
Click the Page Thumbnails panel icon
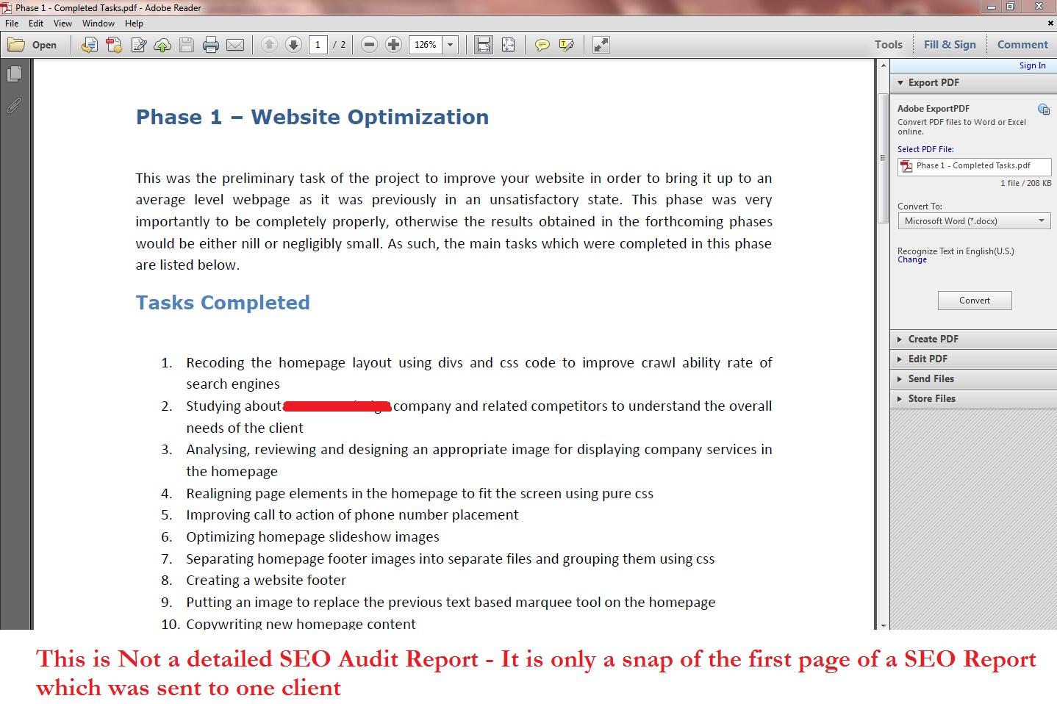15,73
